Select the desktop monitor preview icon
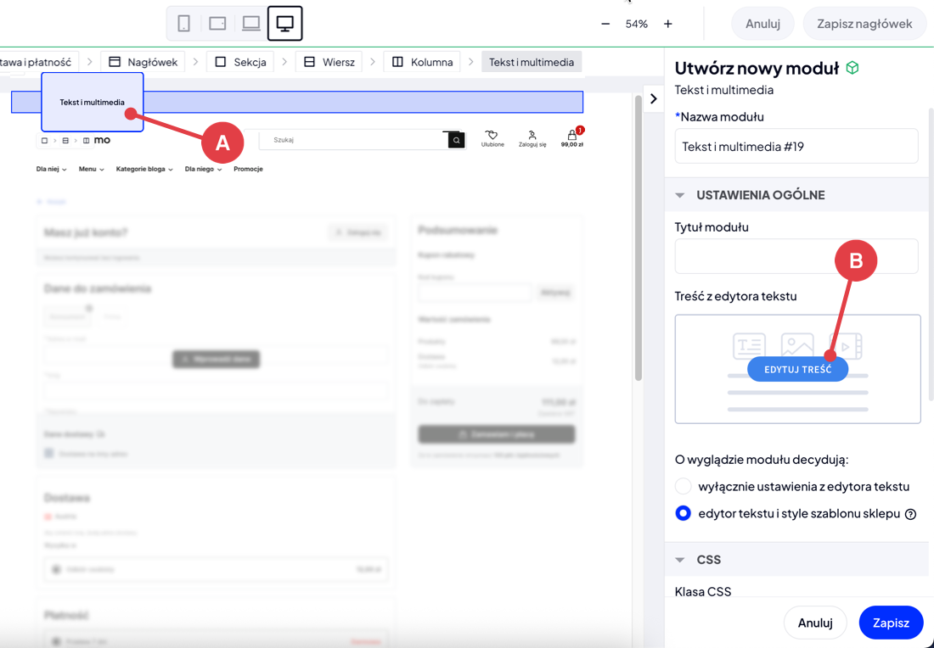This screenshot has height=648, width=934. pos(285,24)
